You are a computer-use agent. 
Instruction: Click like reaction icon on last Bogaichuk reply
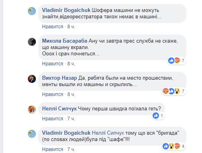click(166, 146)
